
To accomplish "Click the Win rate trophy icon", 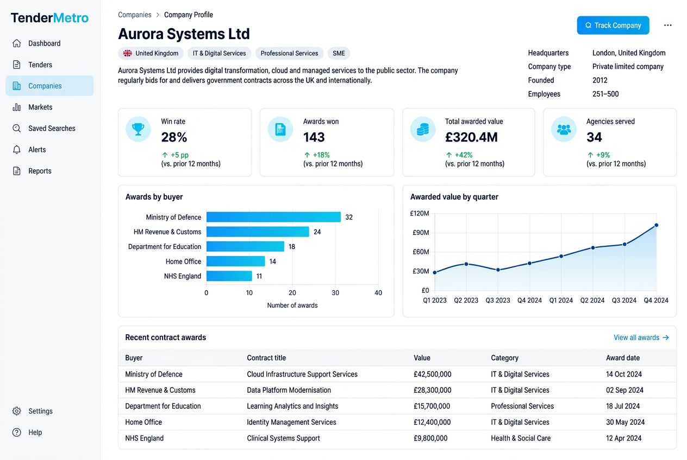I will 138,130.
